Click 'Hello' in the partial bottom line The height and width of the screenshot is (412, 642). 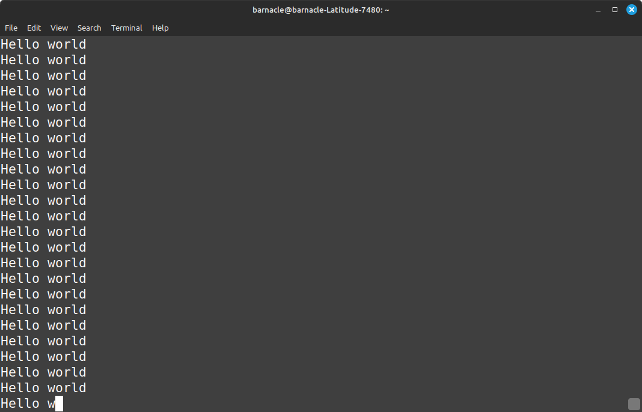click(20, 404)
